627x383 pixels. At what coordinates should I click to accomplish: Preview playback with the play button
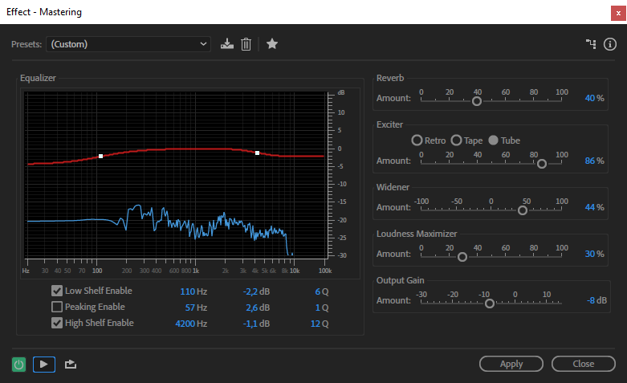44,365
